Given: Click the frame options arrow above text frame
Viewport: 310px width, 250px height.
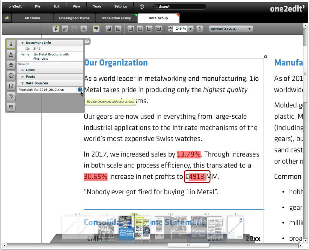Looking at the screenshot, I should click(266, 57).
